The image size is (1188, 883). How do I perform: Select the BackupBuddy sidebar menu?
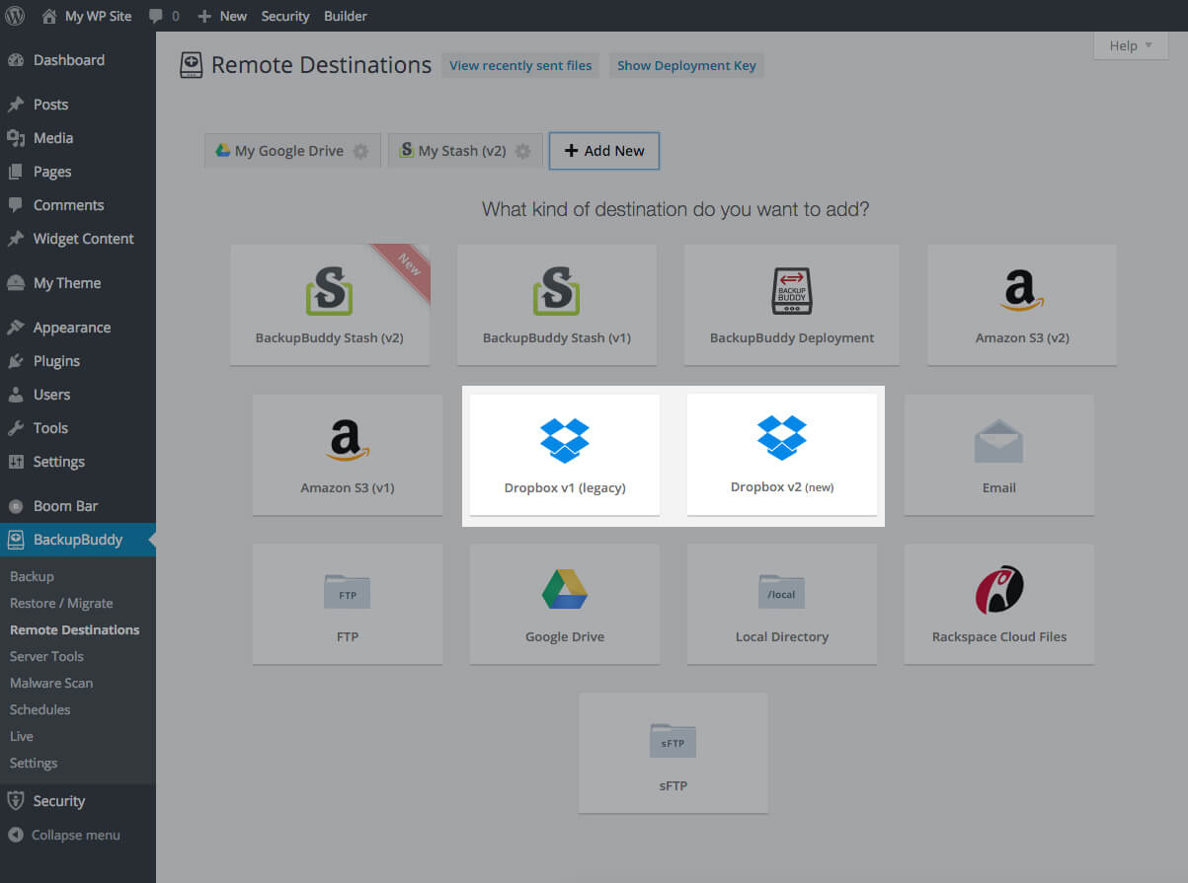77,540
